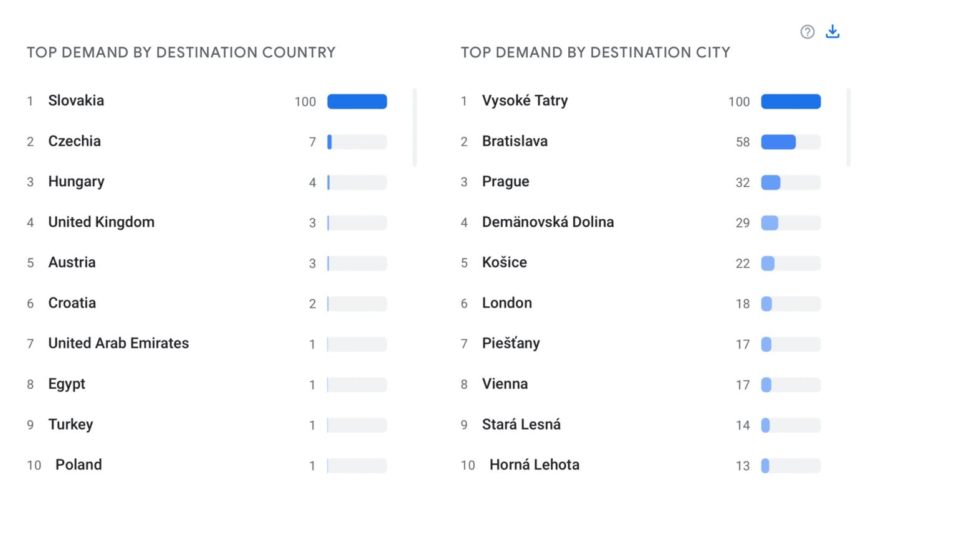957x538 pixels.
Task: Select Slovakia in the country list
Action: click(x=76, y=101)
